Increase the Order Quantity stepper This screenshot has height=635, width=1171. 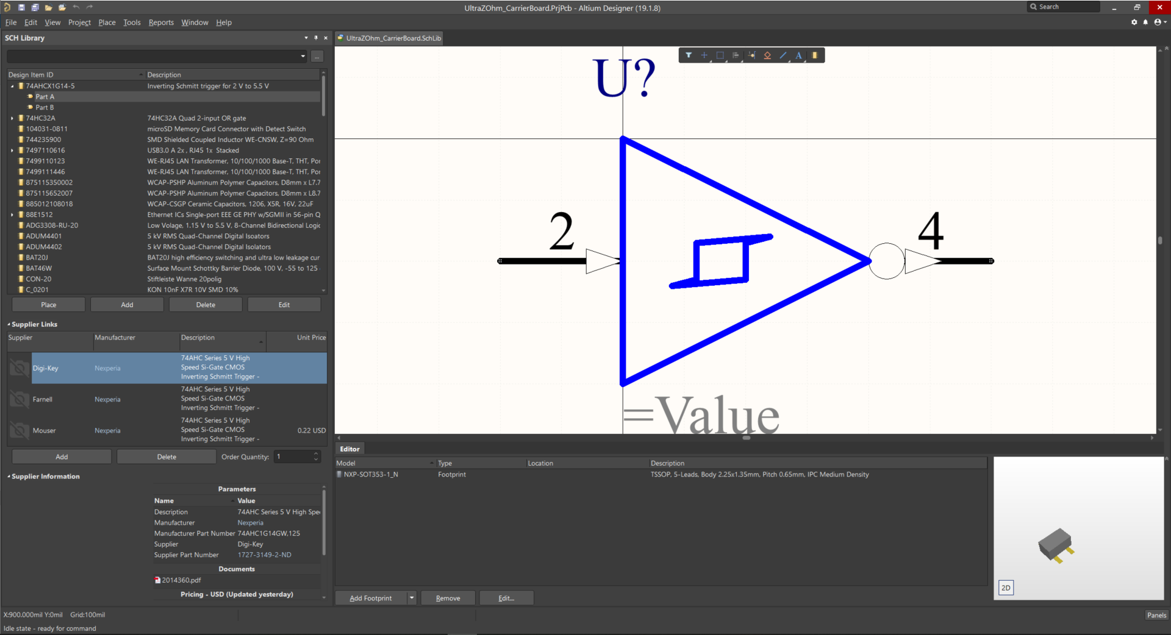click(x=316, y=454)
